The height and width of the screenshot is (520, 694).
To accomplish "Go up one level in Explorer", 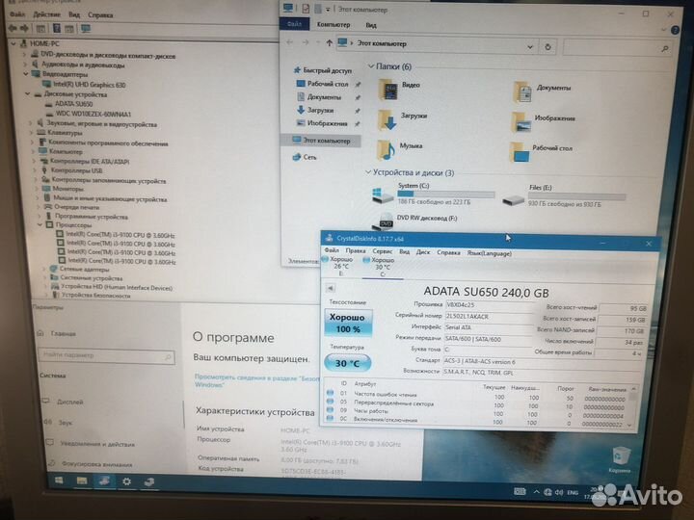I will (329, 43).
